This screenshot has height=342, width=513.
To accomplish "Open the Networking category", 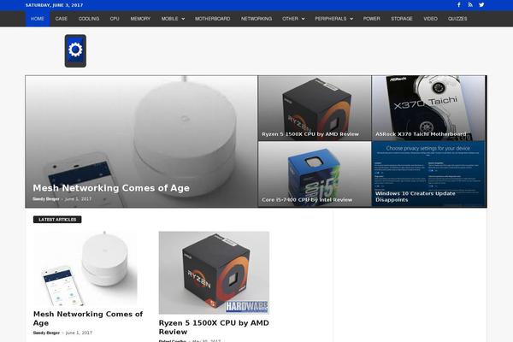I will point(256,19).
